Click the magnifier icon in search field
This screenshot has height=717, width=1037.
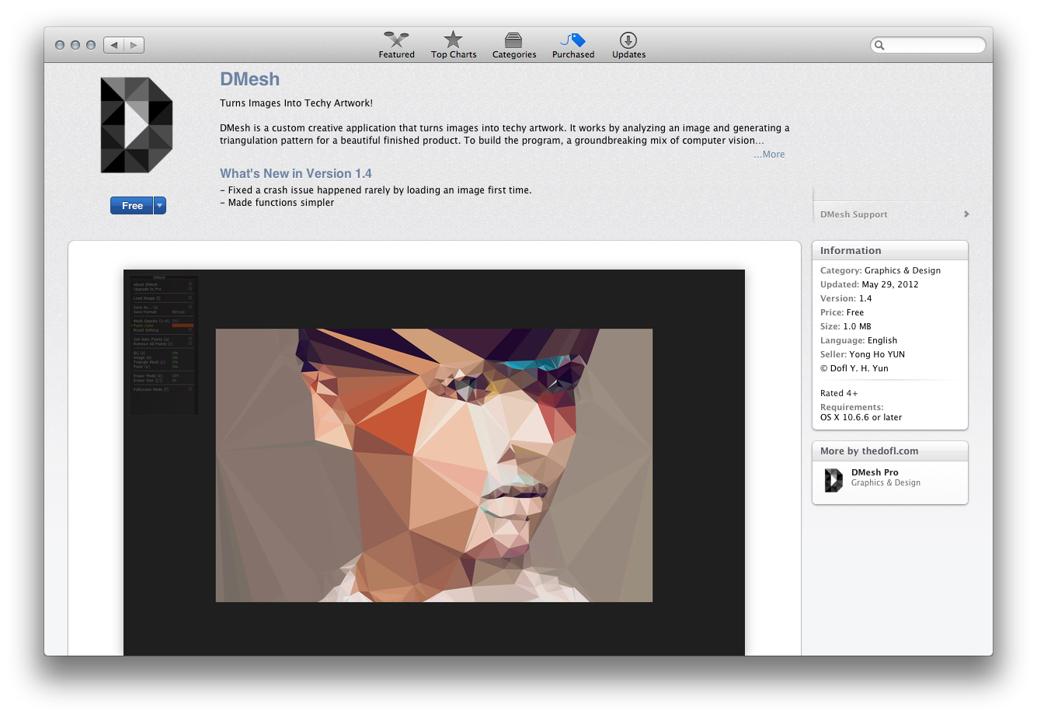(x=880, y=46)
